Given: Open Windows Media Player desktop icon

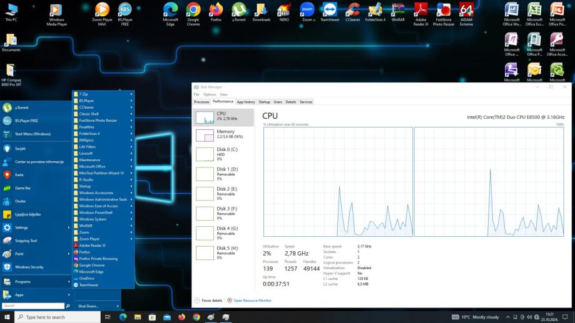Looking at the screenshot, I should pyautogui.click(x=56, y=14).
